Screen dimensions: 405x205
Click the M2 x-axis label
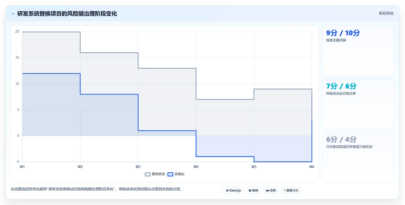point(80,167)
